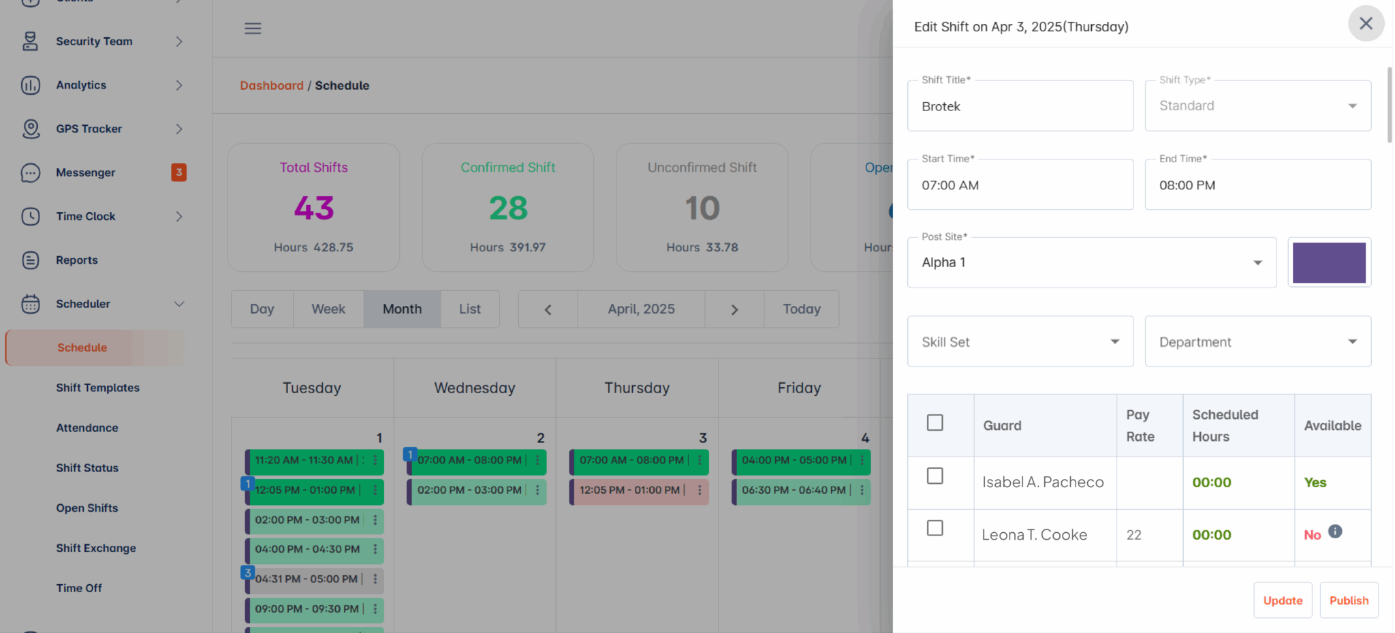
Task: Click the Analytics chart icon
Action: tap(31, 85)
